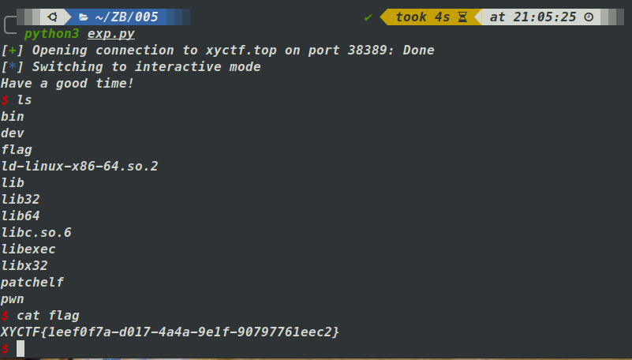Screen dimensions: 632x360
Task: Click the red $ prompt before 'ls'
Action: [5, 100]
